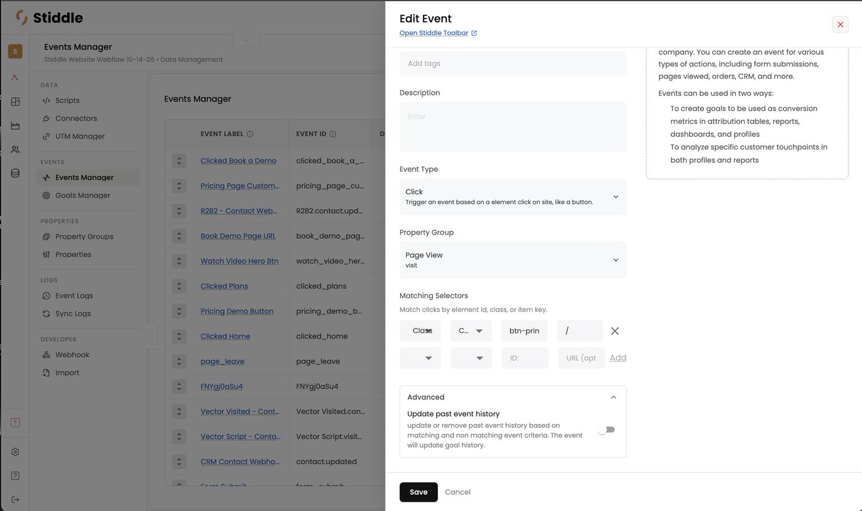Click the Stiddle logo icon
Viewport: 862px width, 511px height.
tap(22, 18)
